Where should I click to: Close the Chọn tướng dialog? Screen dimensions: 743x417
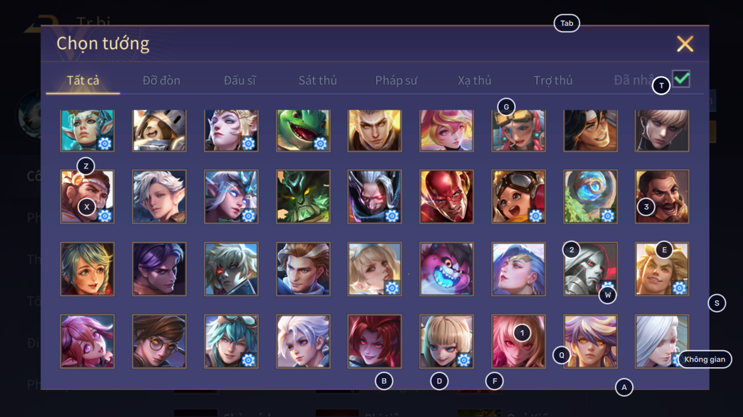pos(685,44)
